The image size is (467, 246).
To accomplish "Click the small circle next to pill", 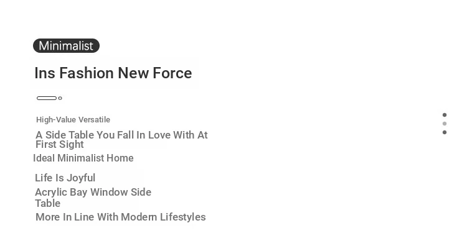I will 60,98.
